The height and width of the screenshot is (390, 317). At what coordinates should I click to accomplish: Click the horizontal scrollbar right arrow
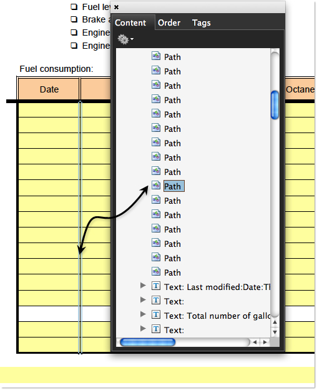pyautogui.click(x=265, y=342)
